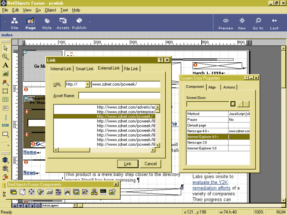Click the Preview eye icon
The width and height of the screenshot is (287, 215).
click(226, 21)
